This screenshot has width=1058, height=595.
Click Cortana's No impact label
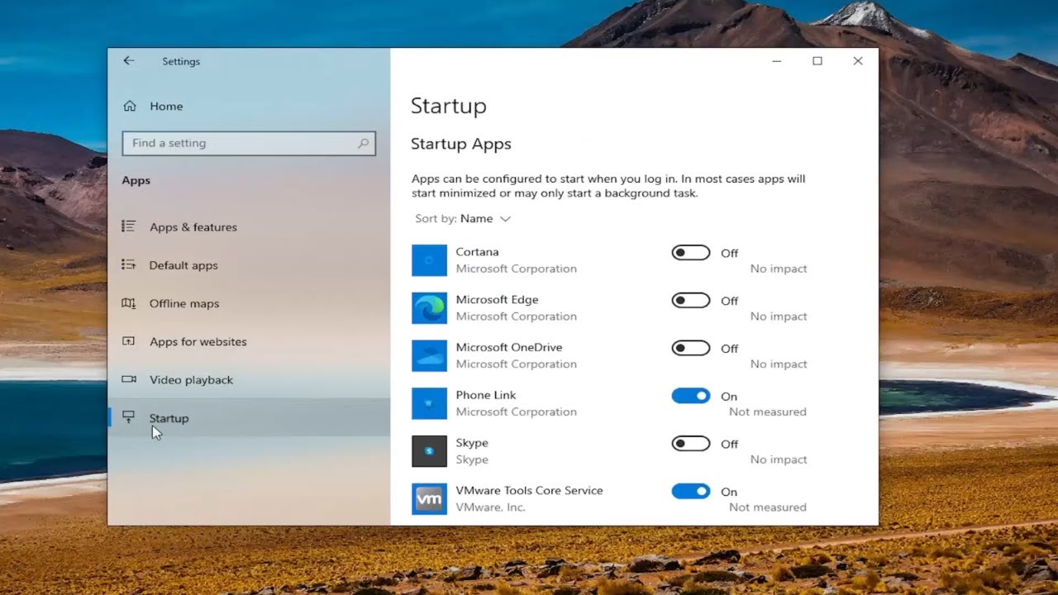779,269
